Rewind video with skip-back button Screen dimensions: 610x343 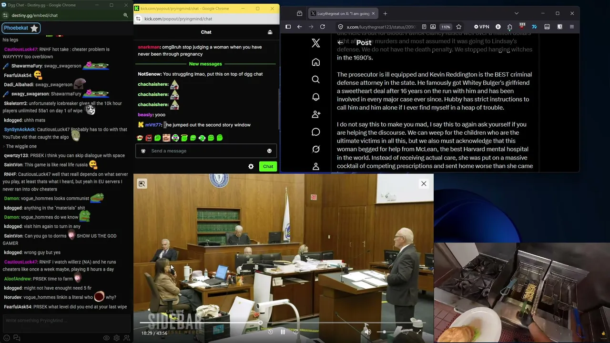[x=270, y=332]
